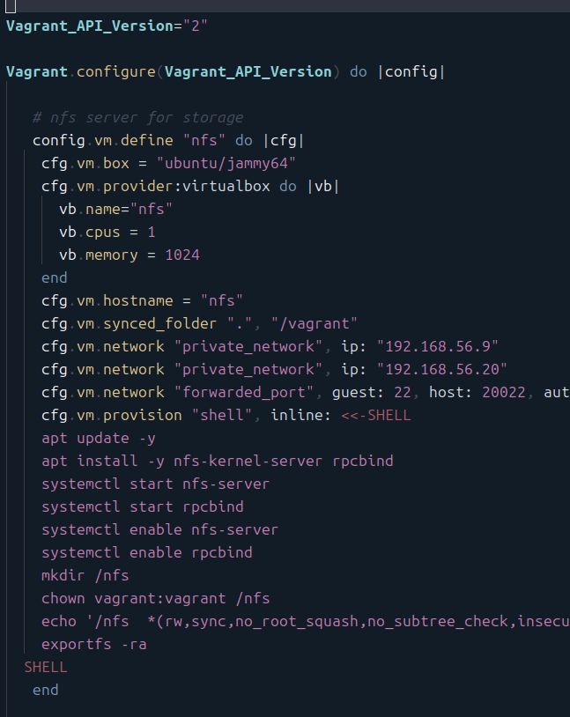Select the virtualbox provider line

(x=189, y=186)
